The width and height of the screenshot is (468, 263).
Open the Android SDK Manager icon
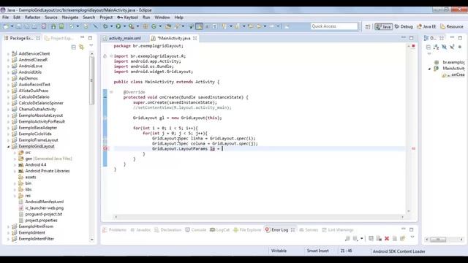(x=53, y=26)
